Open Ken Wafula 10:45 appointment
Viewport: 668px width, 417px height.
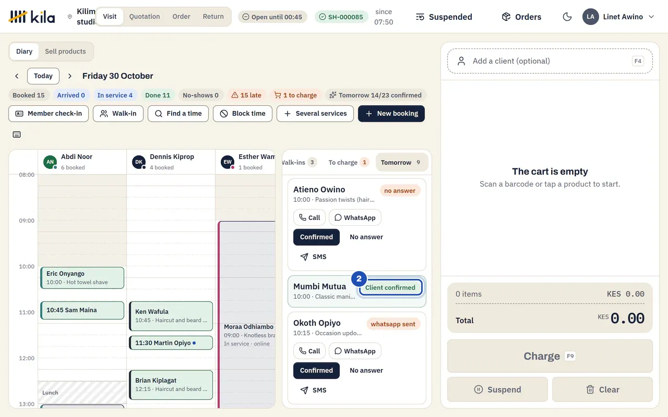click(171, 316)
